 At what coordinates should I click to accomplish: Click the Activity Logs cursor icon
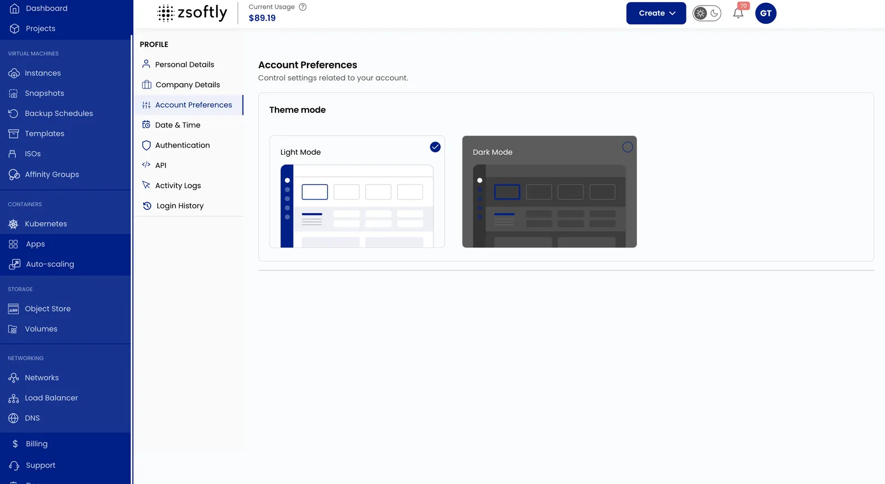tap(146, 185)
